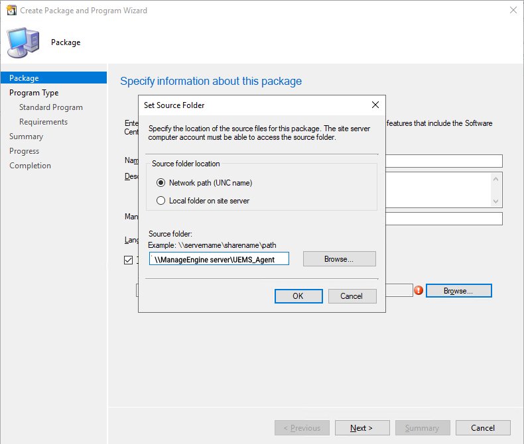524x444 pixels.
Task: Click the Source folder path input field
Action: click(220, 258)
